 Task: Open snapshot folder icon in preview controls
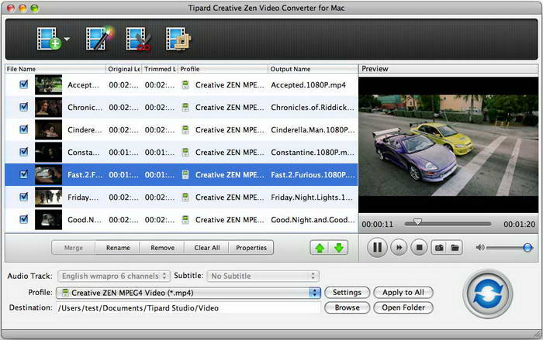click(455, 248)
